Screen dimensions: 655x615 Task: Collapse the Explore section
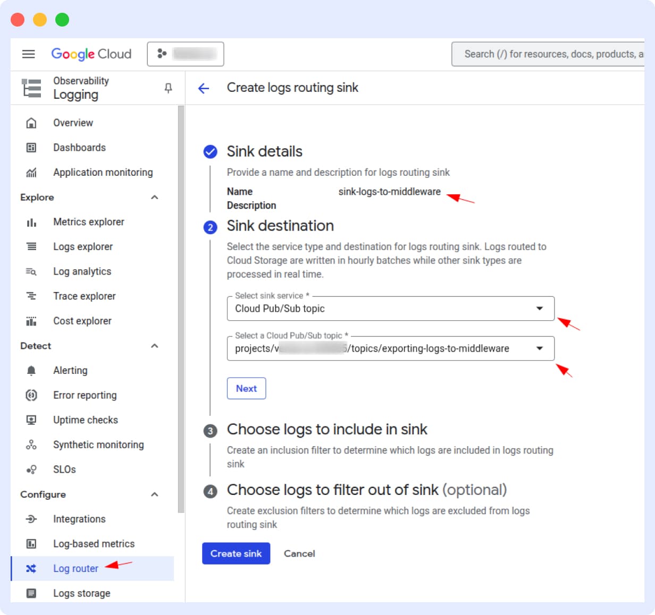(155, 198)
